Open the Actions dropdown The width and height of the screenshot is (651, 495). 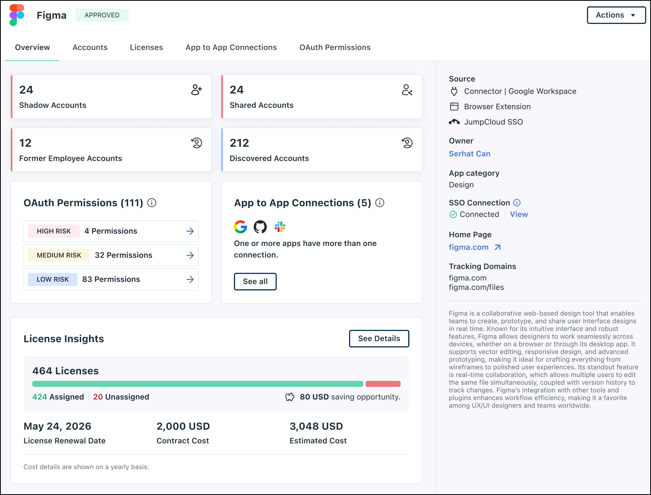616,15
